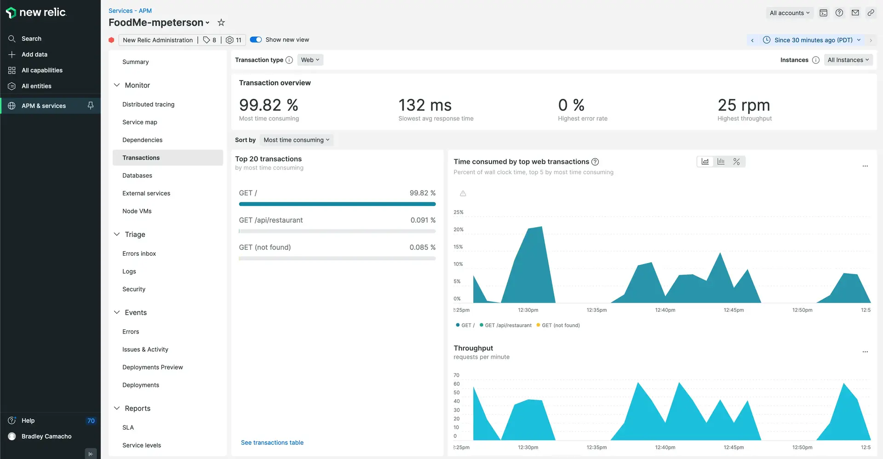Click See transactions table link
Screen dimensions: 883x459
click(x=272, y=442)
